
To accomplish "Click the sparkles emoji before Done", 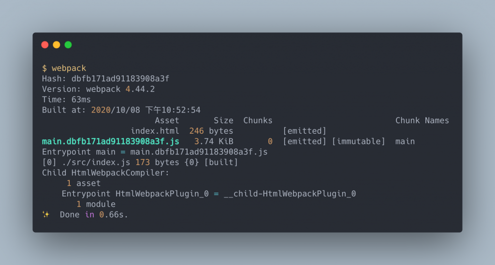I will click(x=46, y=215).
